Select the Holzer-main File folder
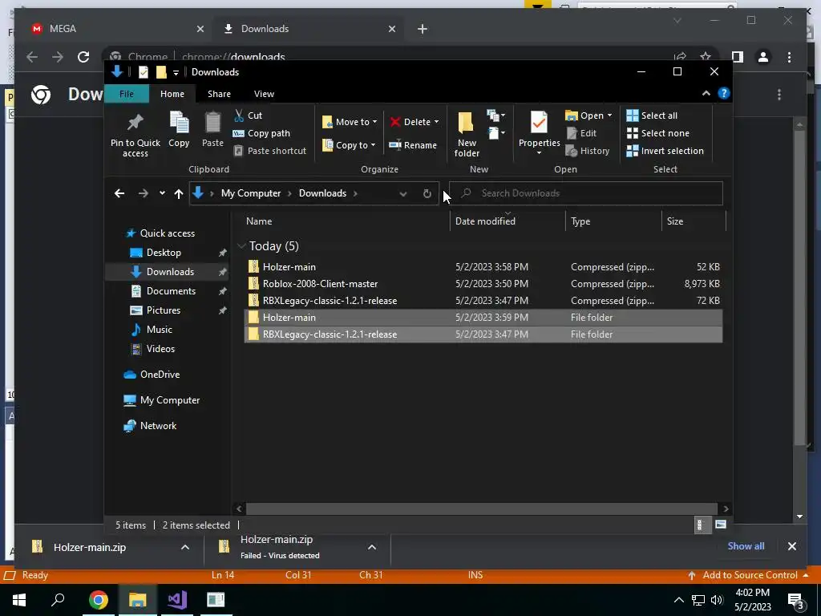Image resolution: width=821 pixels, height=616 pixels. click(483, 317)
